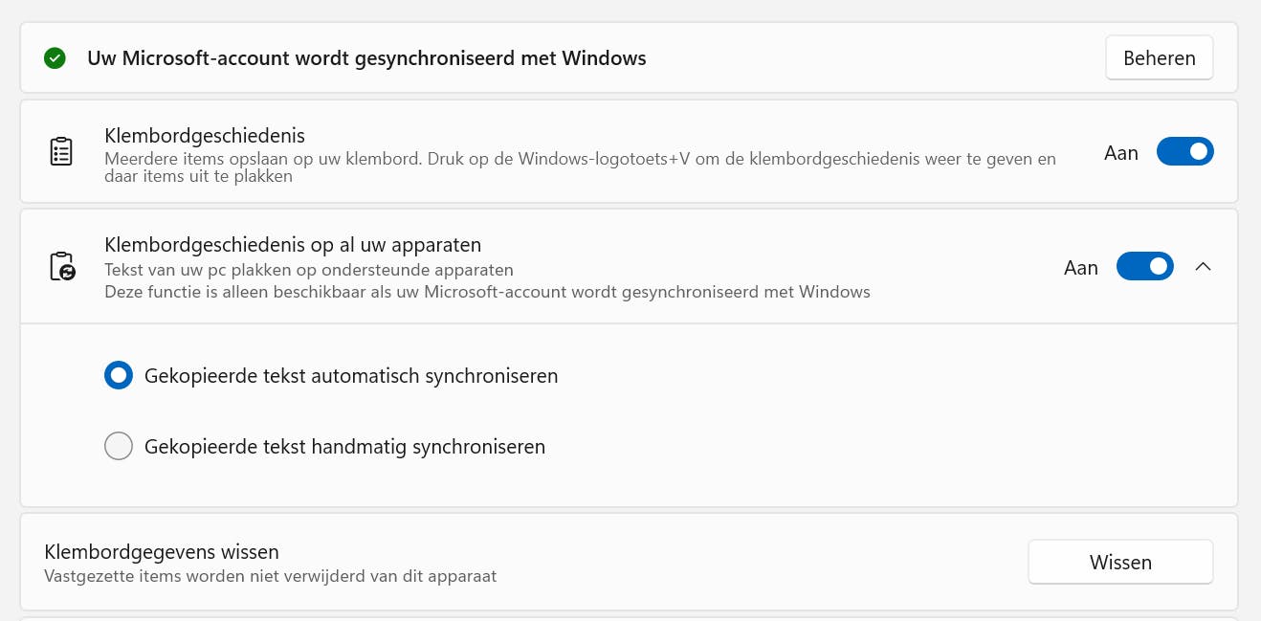
Task: Click the Microsoft-account wordt gesynchroniseerd heading
Action: pos(366,58)
